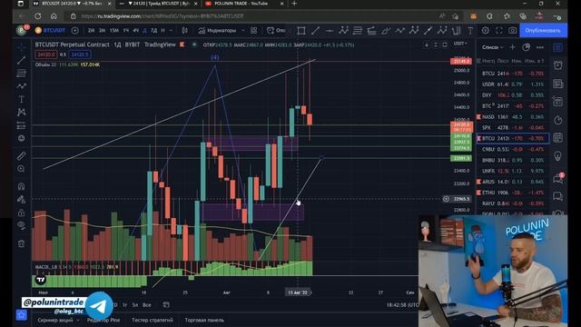
Task: Open the calendar grid icon in right sidebar
Action: pos(558,137)
